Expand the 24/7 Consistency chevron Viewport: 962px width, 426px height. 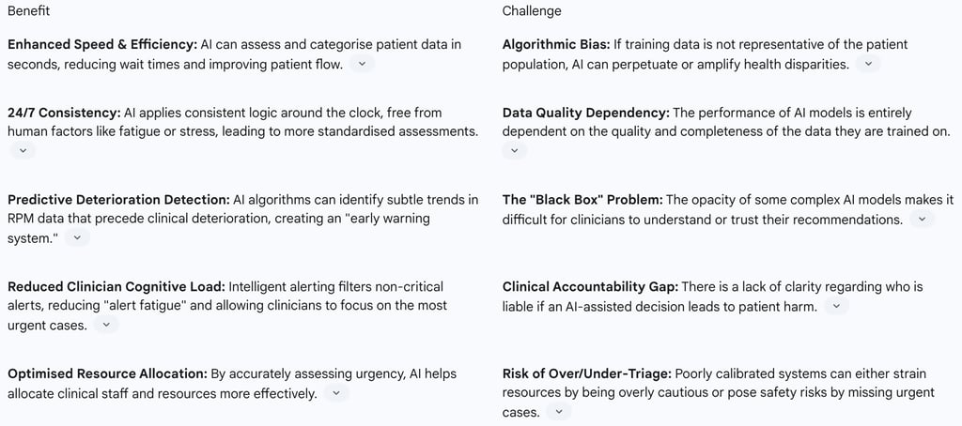click(x=22, y=150)
